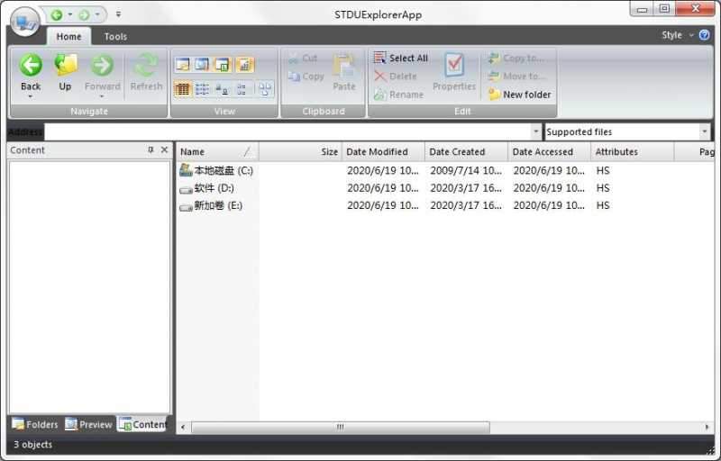Open the Home ribbon tab
This screenshot has height=461, width=721.
click(x=69, y=36)
